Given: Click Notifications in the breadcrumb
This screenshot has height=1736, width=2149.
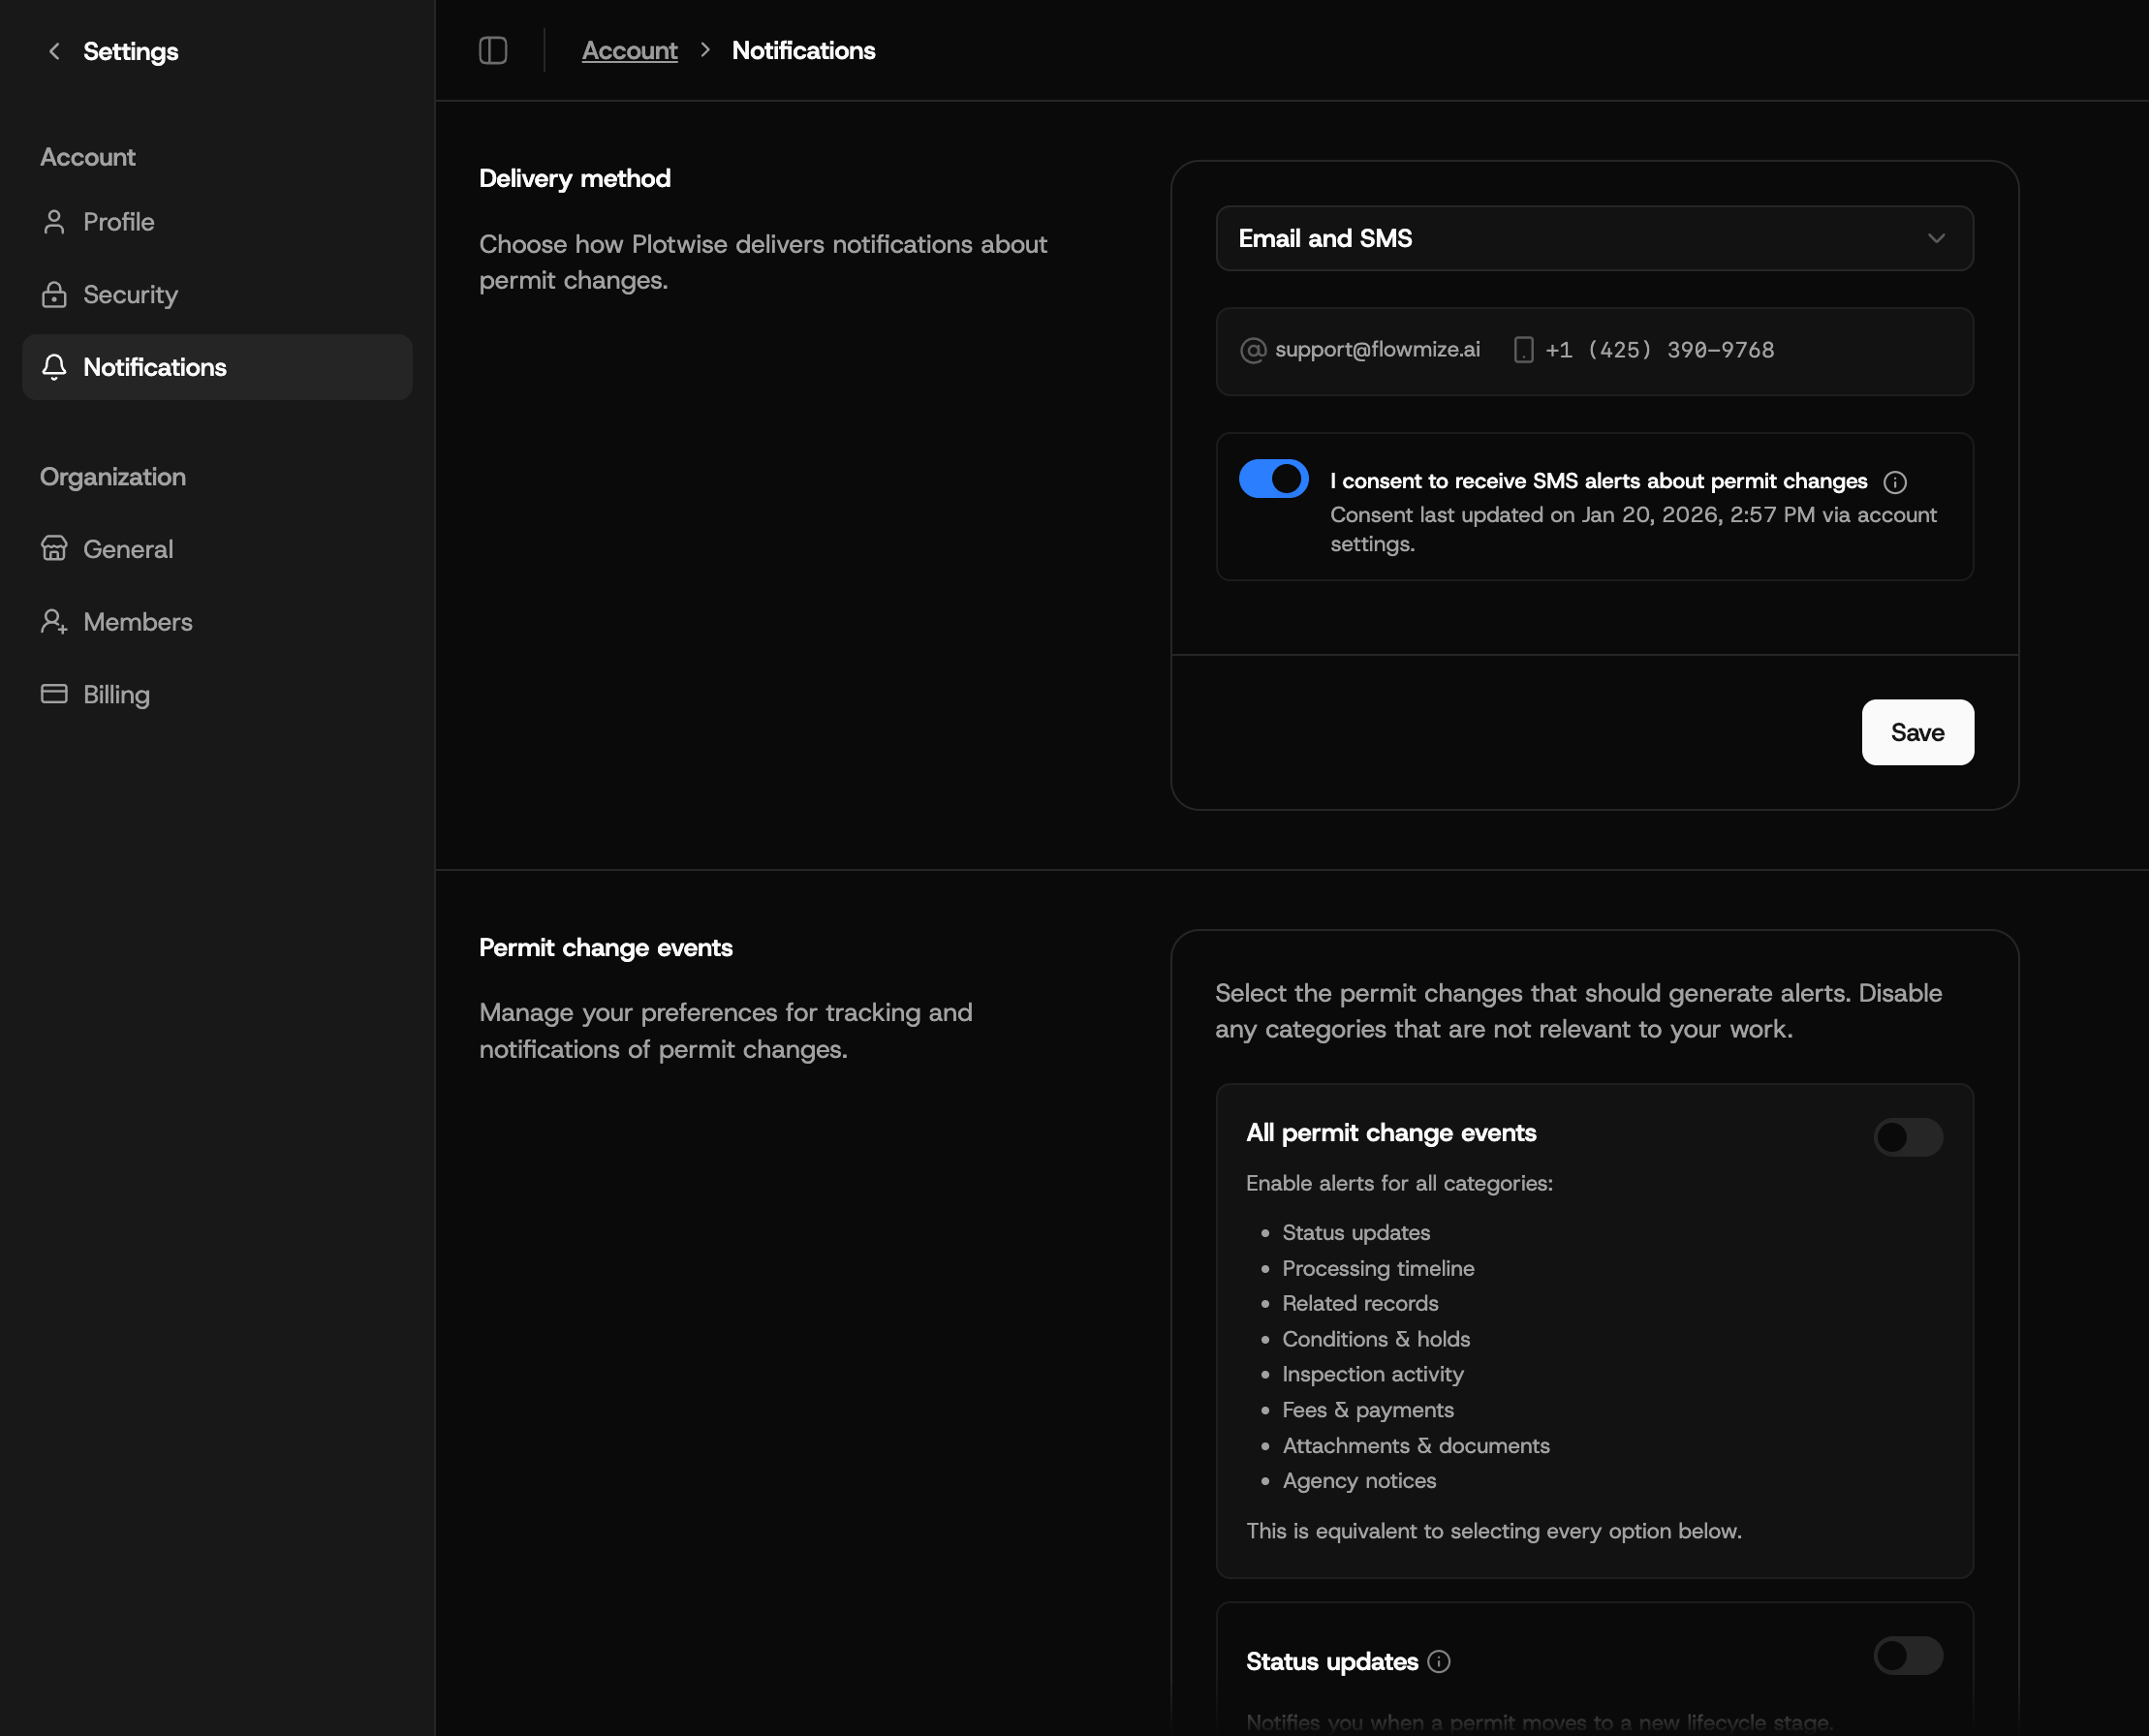Looking at the screenshot, I should pos(804,50).
